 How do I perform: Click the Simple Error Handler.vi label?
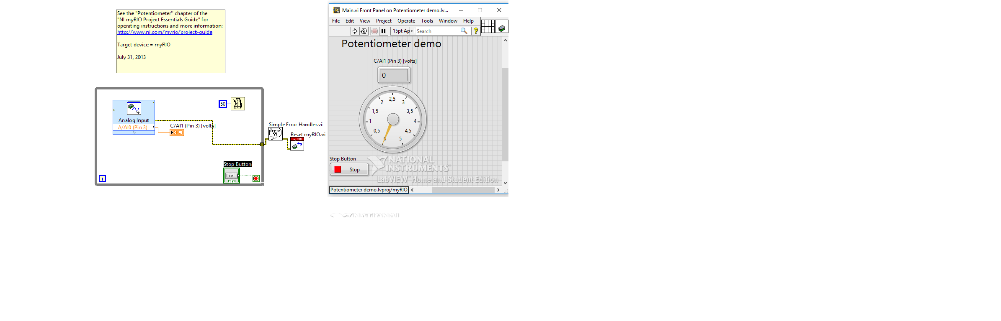tap(295, 125)
